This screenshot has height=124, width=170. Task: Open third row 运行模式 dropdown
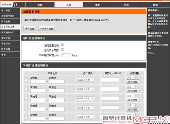(85, 98)
